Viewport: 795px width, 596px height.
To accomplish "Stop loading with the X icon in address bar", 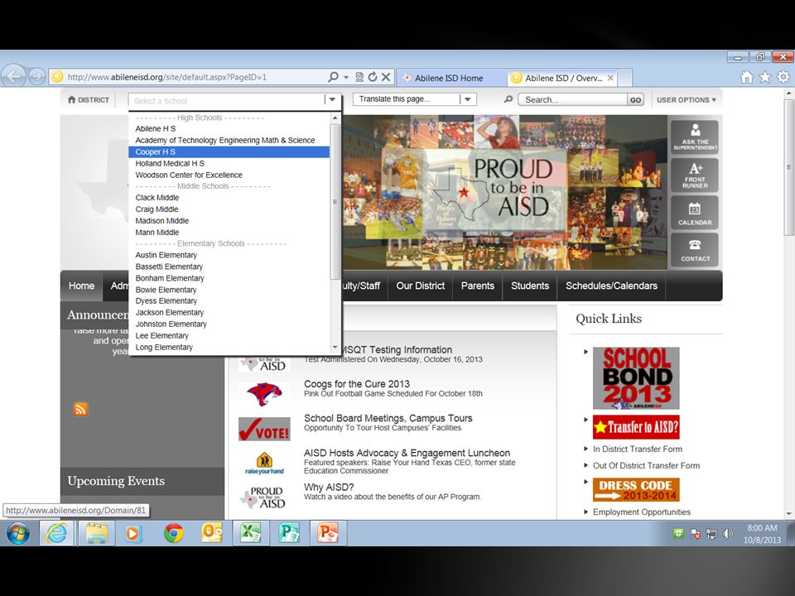I will click(x=386, y=77).
